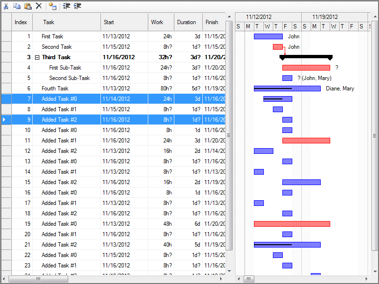
Task: Click the Task column header
Action: (66, 22)
